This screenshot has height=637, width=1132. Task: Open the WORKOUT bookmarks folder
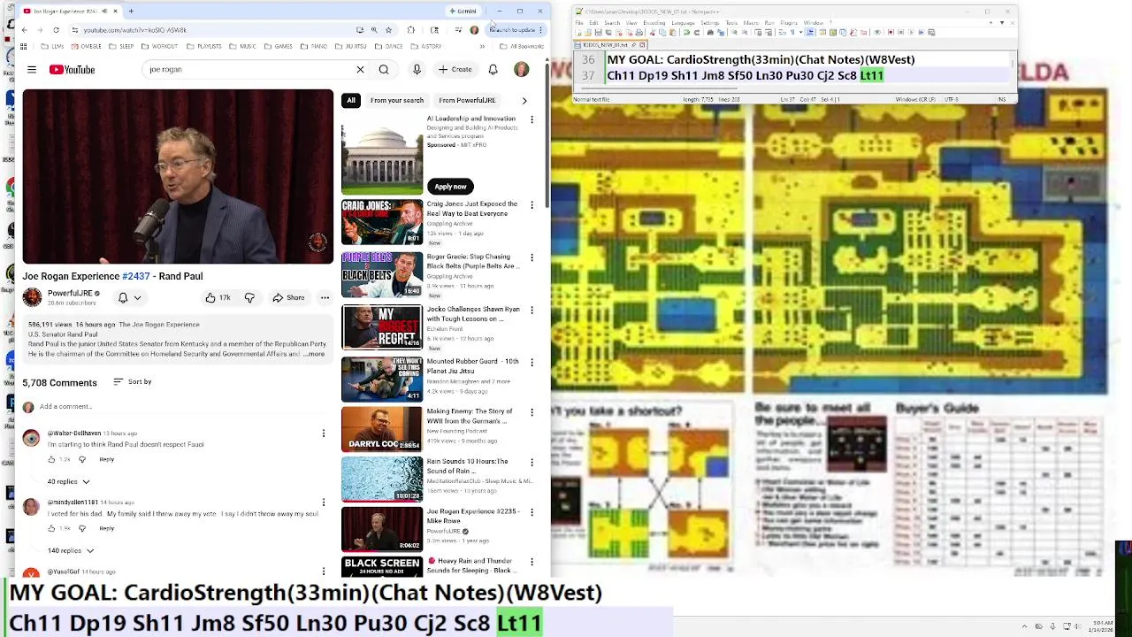160,46
